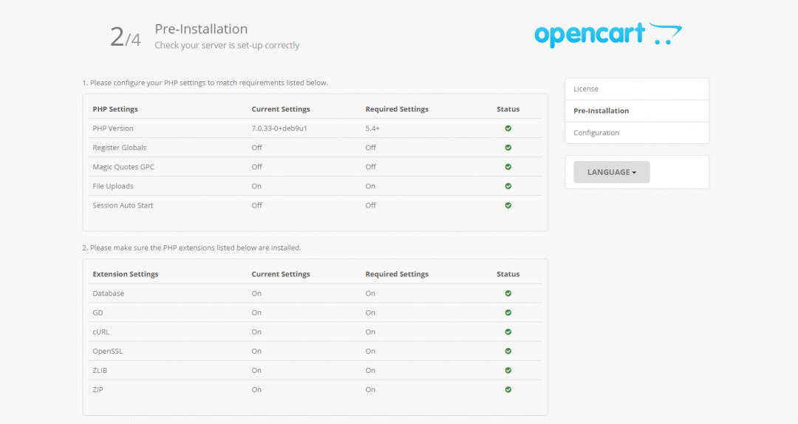Click the cURL row label

click(100, 332)
